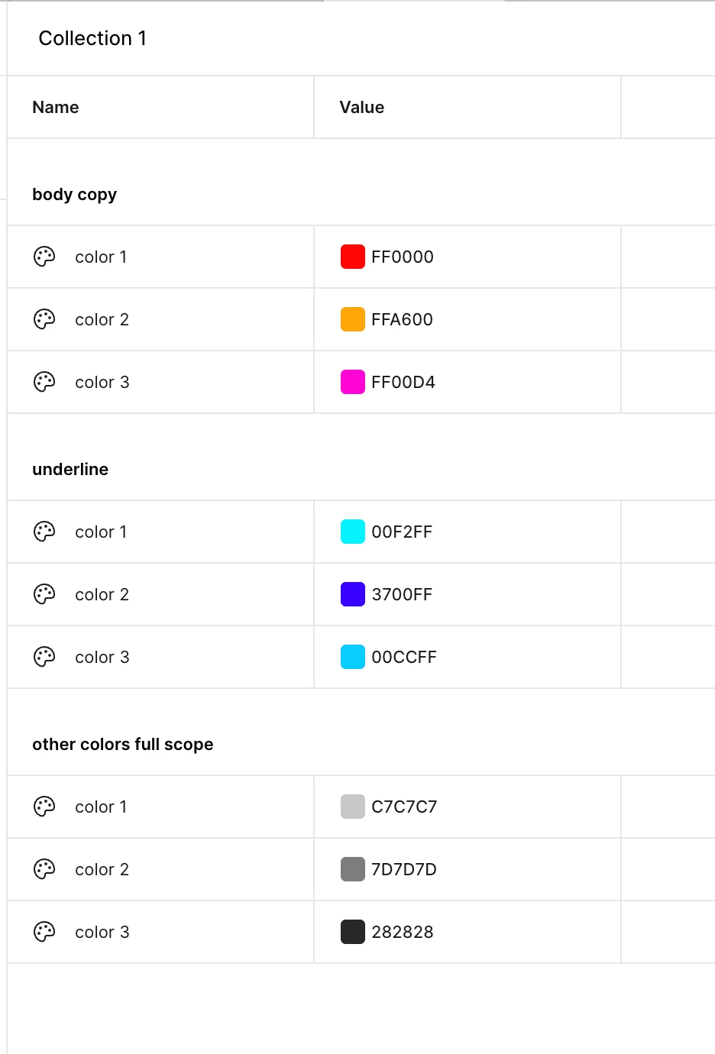715x1054 pixels.
Task: Click palette icon for other colors color 1
Action: pos(44,807)
